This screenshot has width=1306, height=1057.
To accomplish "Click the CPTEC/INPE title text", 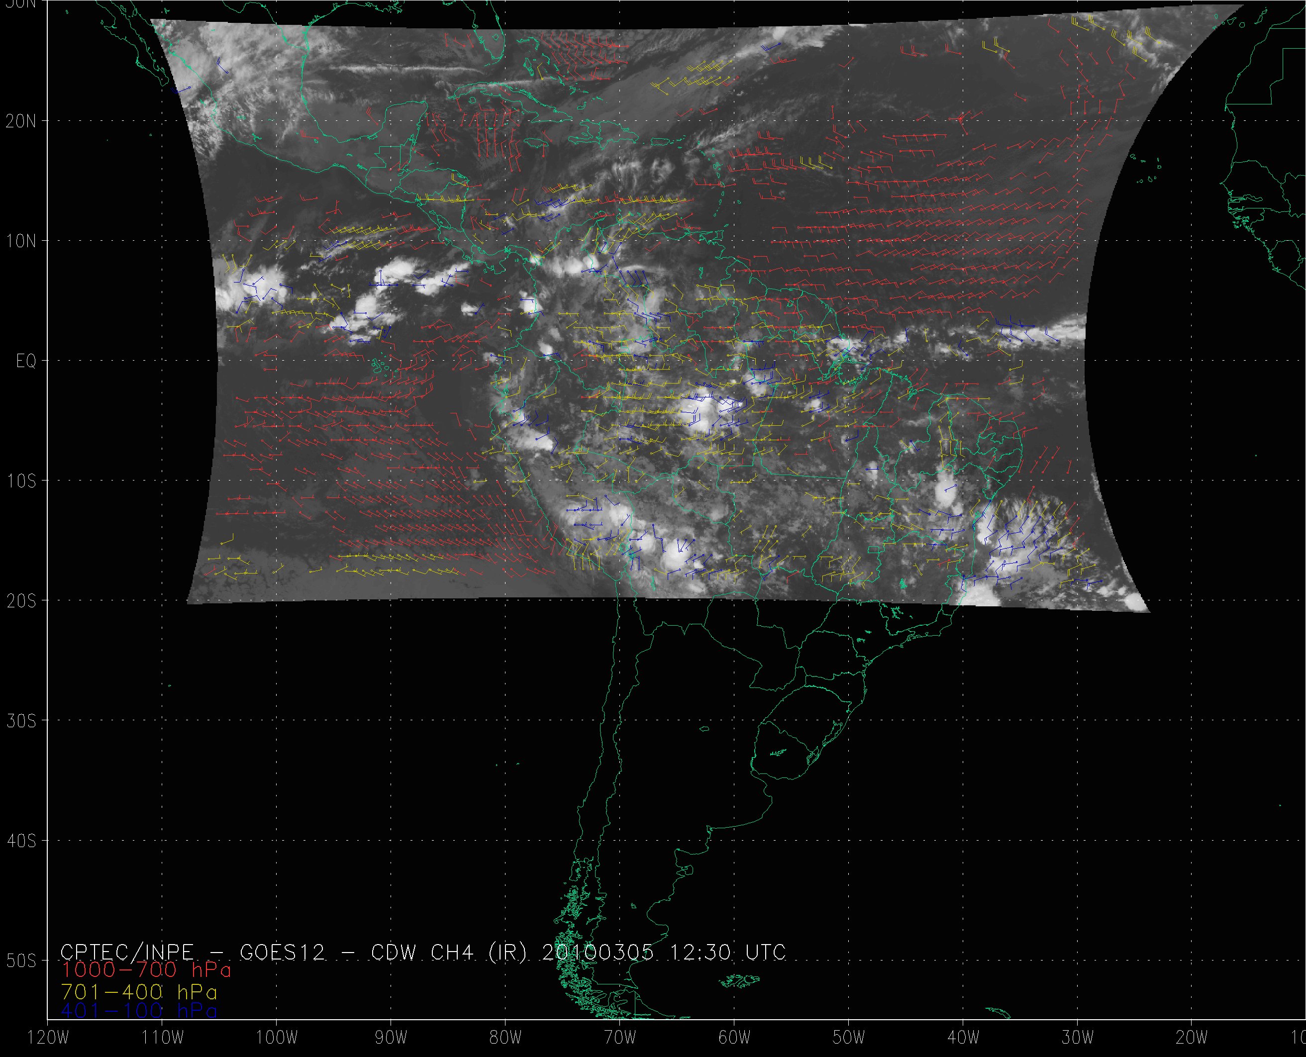I will (x=127, y=952).
